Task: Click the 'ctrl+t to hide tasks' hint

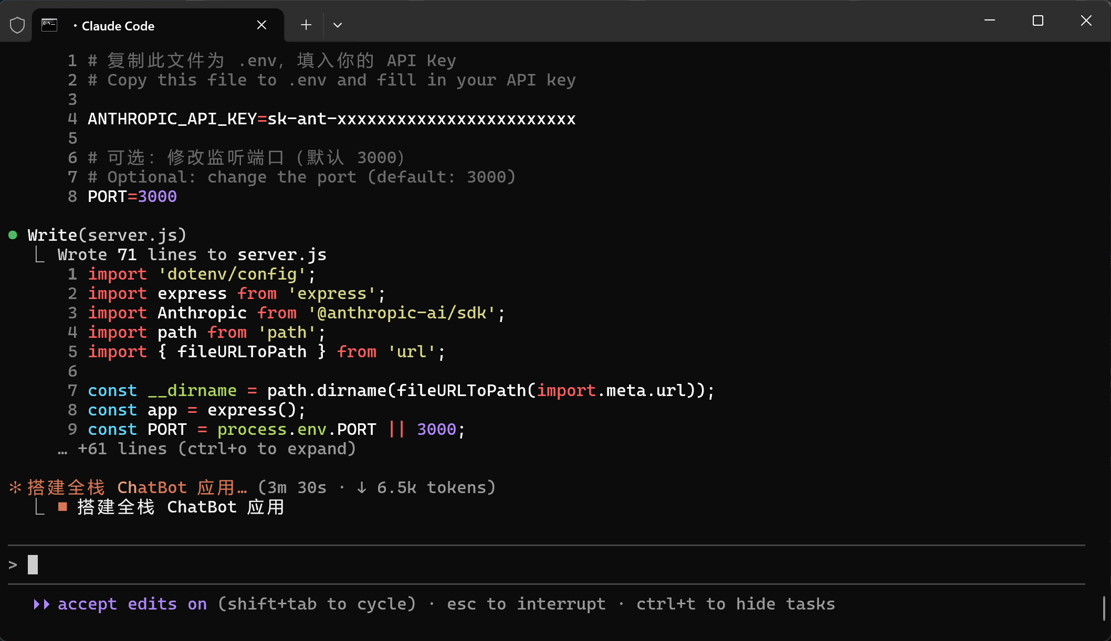Action: point(736,604)
